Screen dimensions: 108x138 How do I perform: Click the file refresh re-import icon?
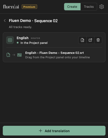click(x=82, y=40)
